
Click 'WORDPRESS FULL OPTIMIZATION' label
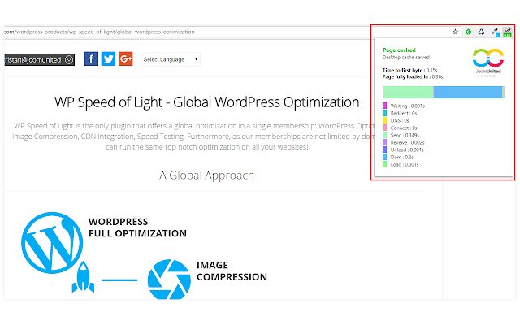137,227
